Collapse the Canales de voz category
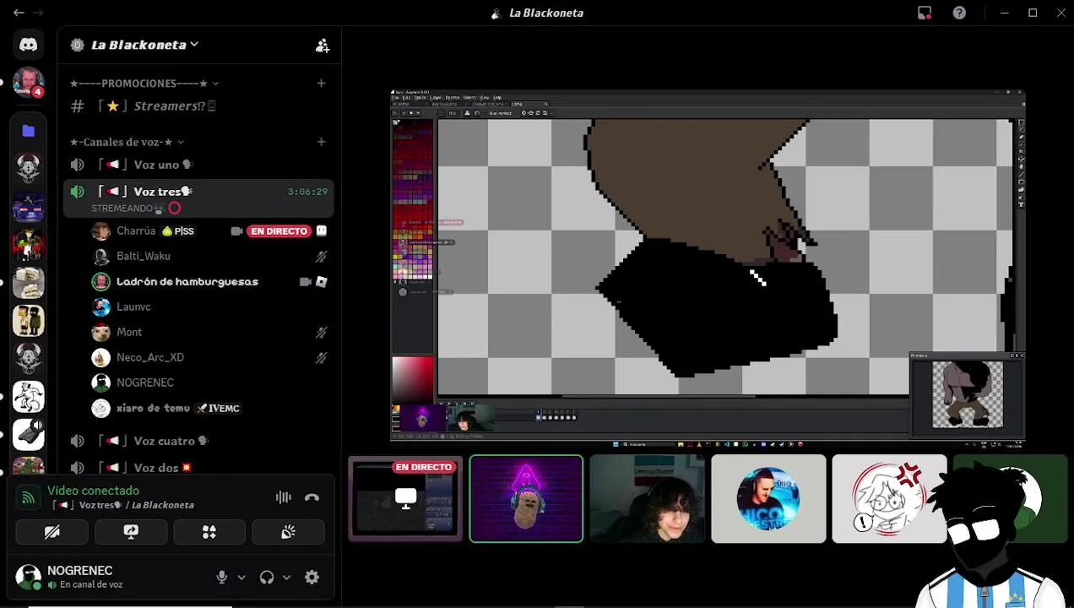 click(x=127, y=142)
